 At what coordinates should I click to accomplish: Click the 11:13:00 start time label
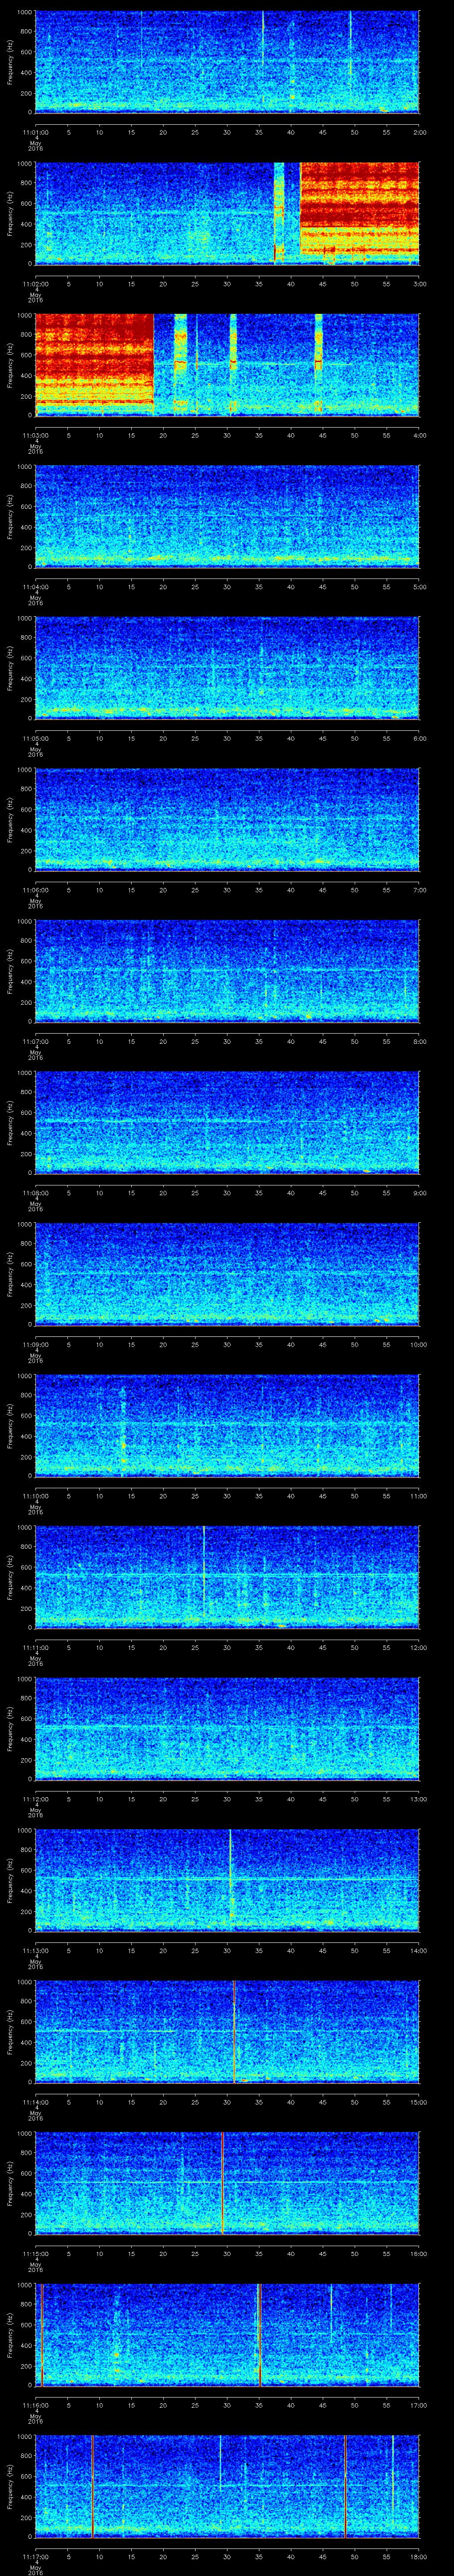click(x=36, y=1950)
